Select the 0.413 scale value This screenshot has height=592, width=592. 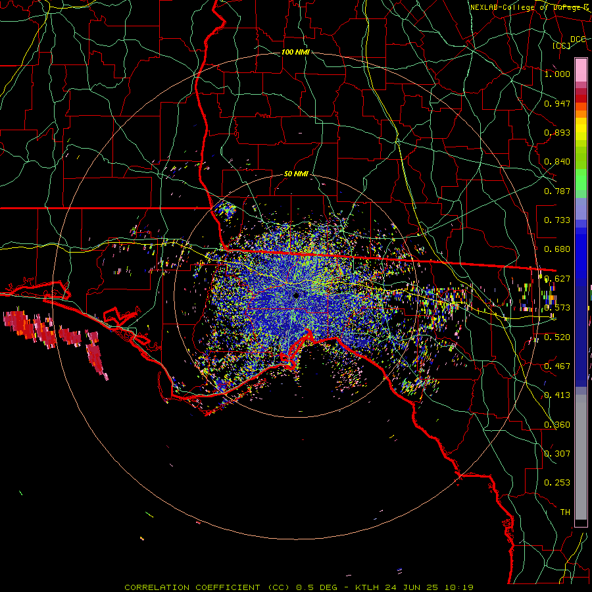[557, 395]
